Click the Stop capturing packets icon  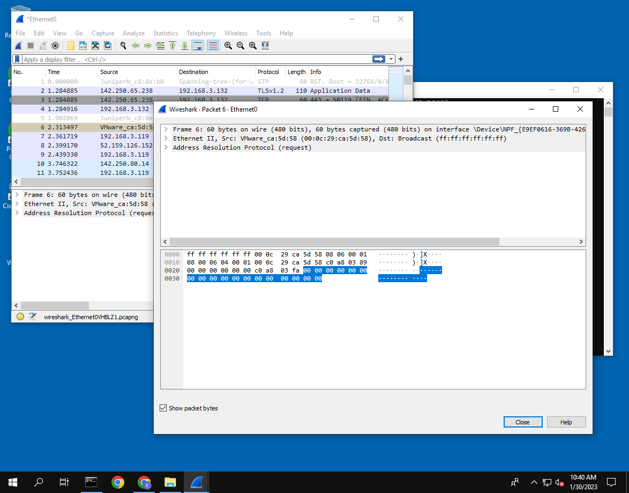[x=31, y=46]
